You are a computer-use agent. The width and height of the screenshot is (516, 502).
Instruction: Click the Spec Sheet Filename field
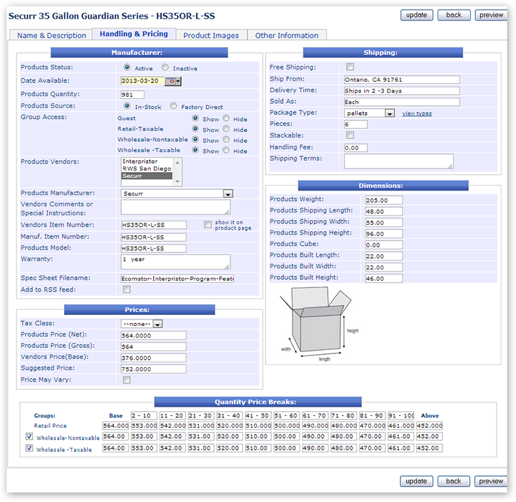(177, 279)
